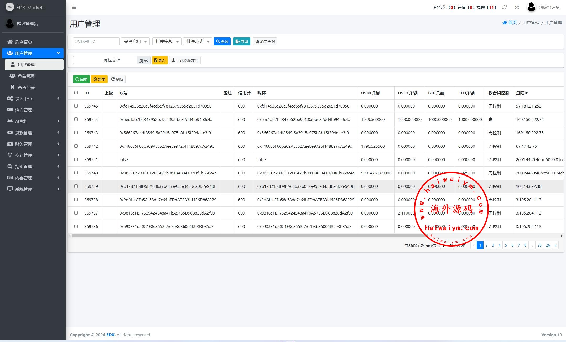Viewport: 566px width, 342px height.
Task: Tick the checkbox for row 369741
Action: click(76, 159)
